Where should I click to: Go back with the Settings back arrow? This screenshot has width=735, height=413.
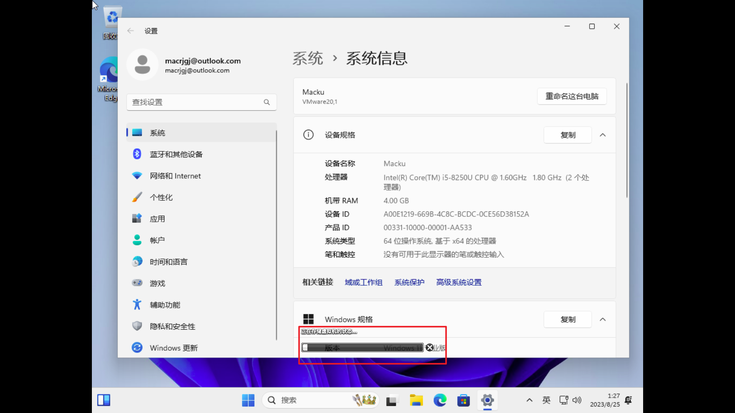[131, 31]
